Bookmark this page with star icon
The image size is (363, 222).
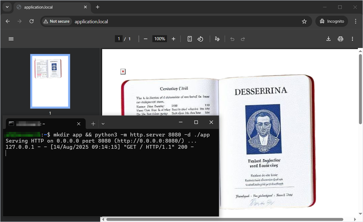[304, 21]
